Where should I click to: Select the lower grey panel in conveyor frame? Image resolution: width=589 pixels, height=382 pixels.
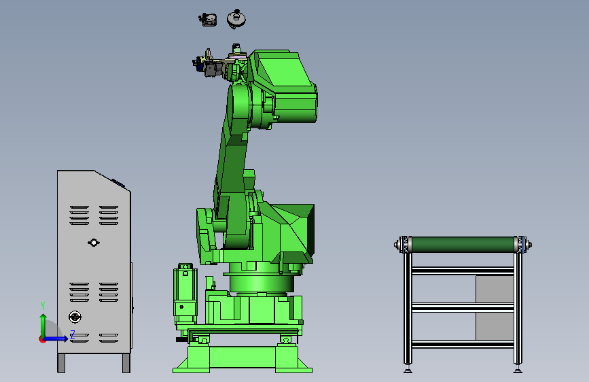[495, 326]
